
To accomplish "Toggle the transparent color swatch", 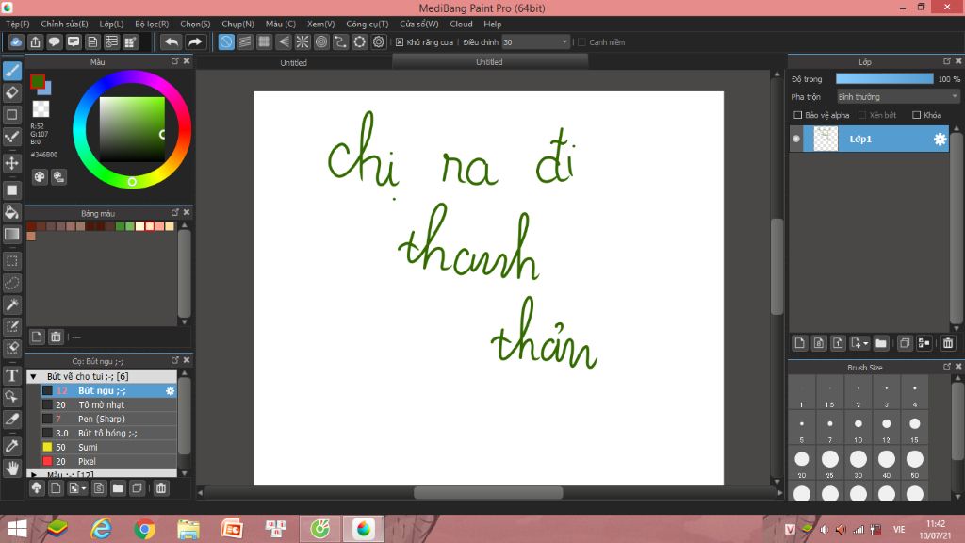I will point(41,109).
